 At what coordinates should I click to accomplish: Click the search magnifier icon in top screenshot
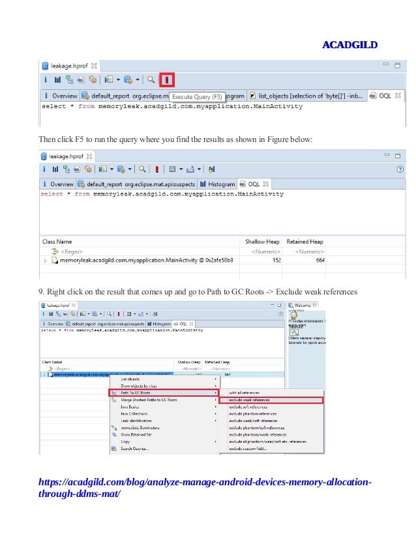pos(151,79)
